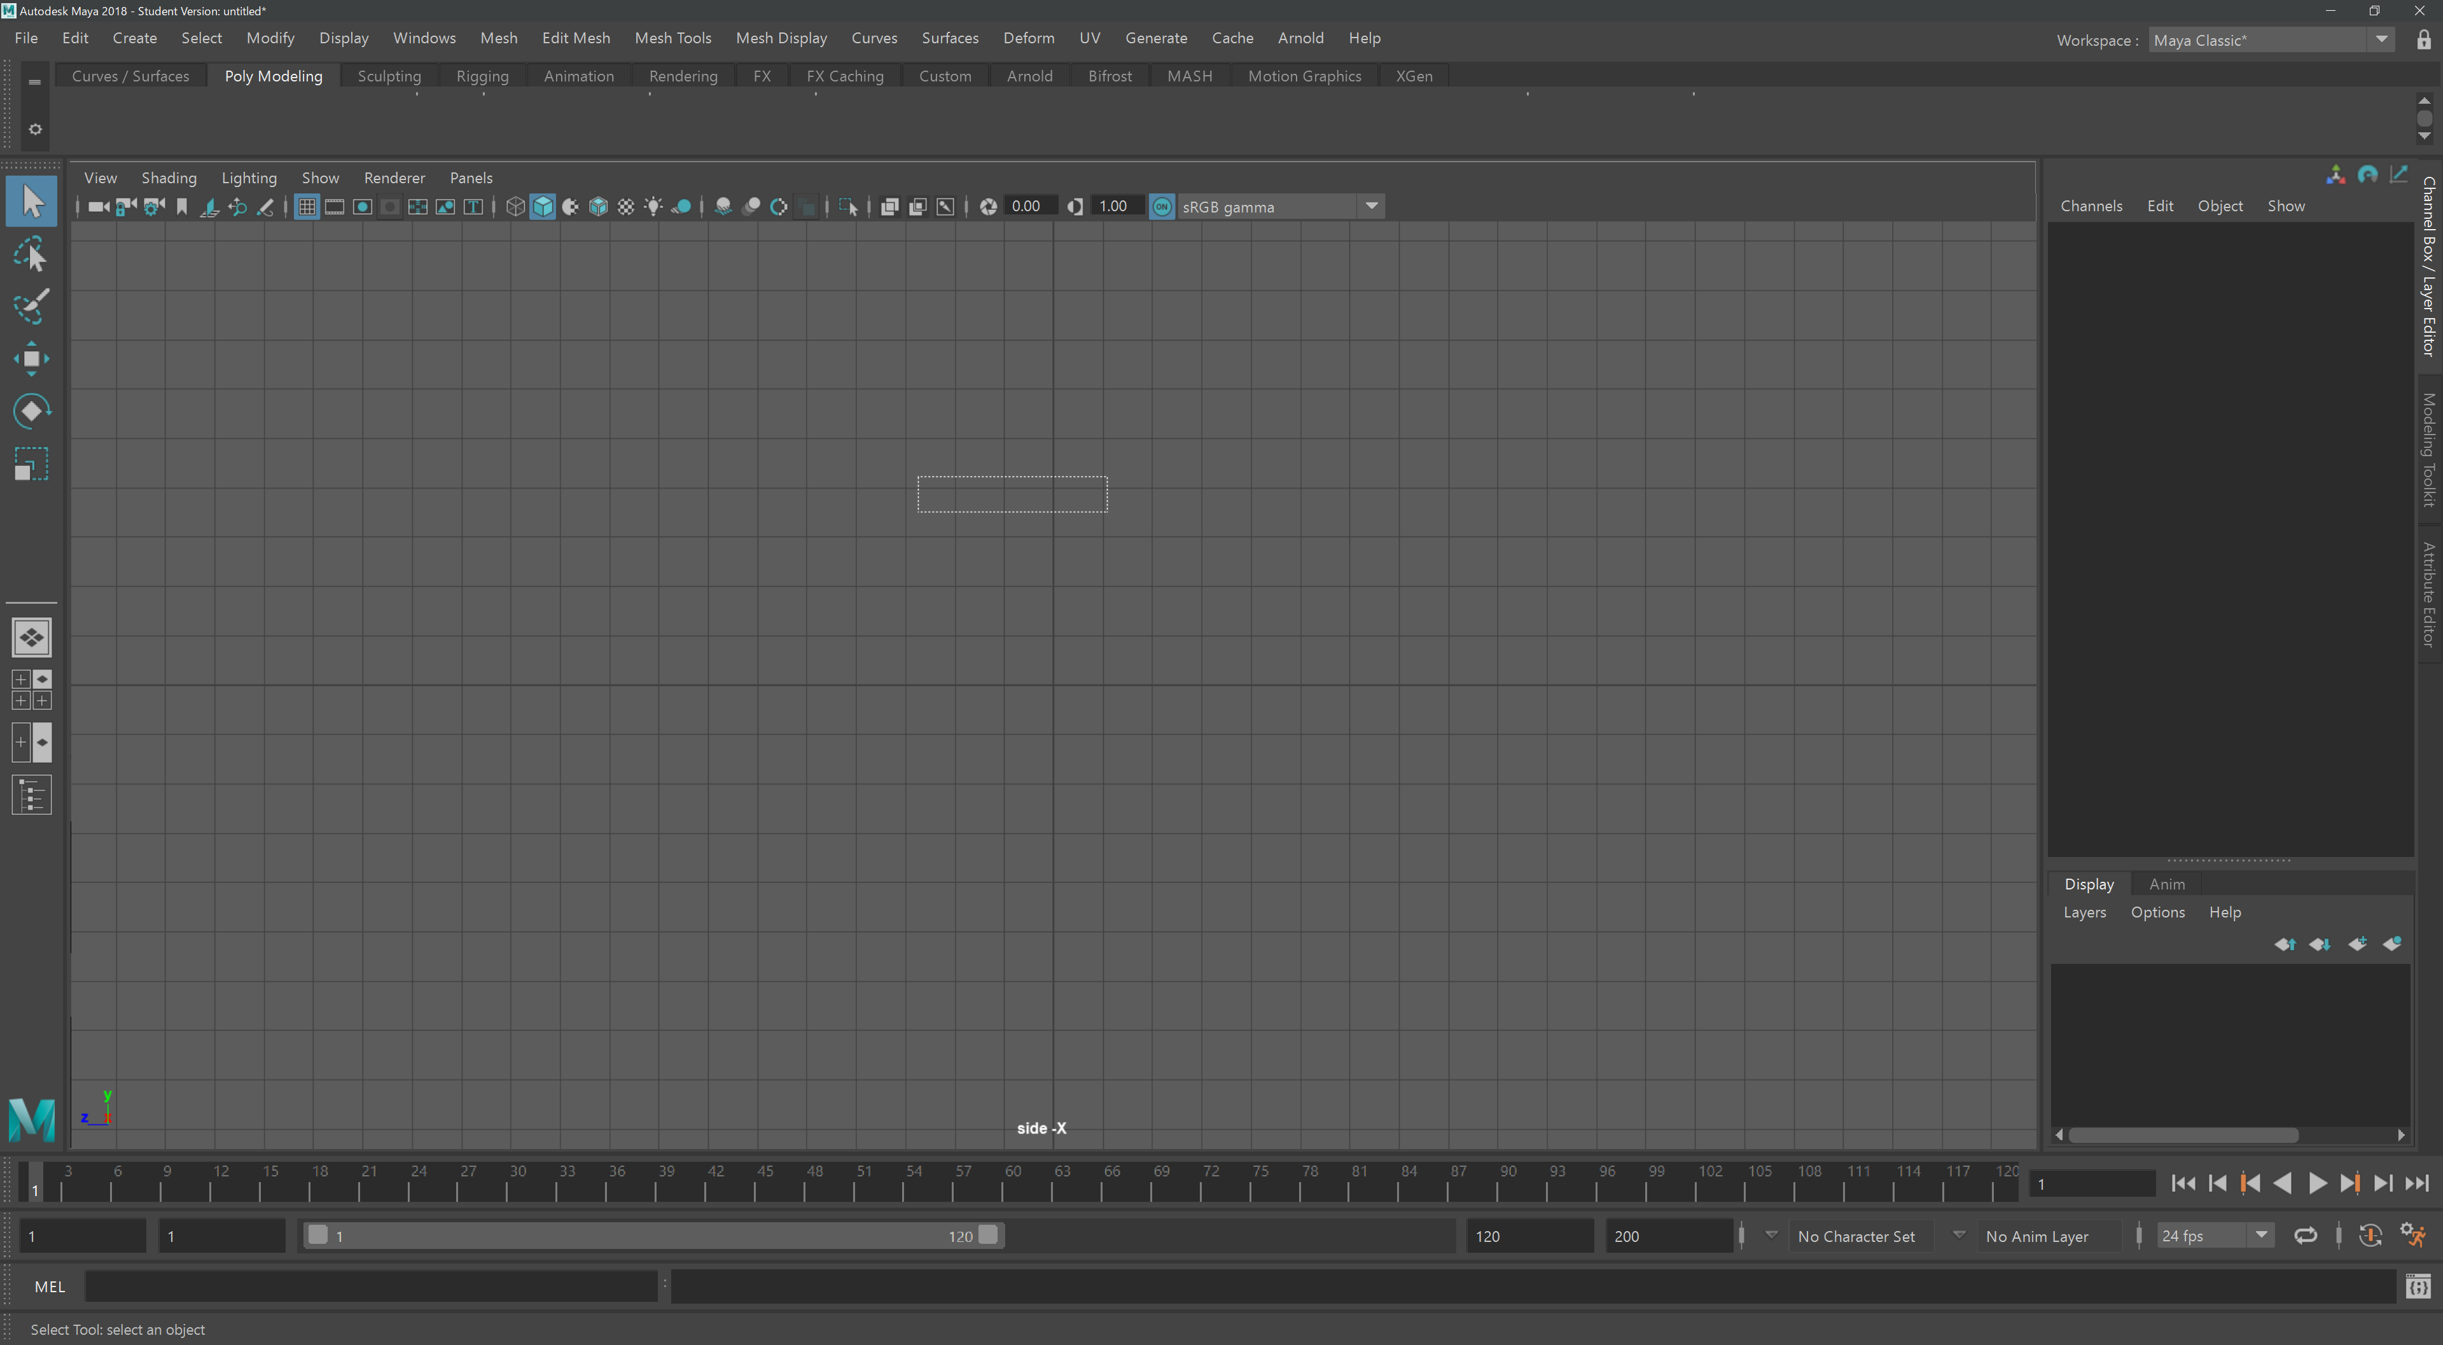Open the 24 fps playback speed dropdown
The height and width of the screenshot is (1345, 2443).
(x=2261, y=1235)
